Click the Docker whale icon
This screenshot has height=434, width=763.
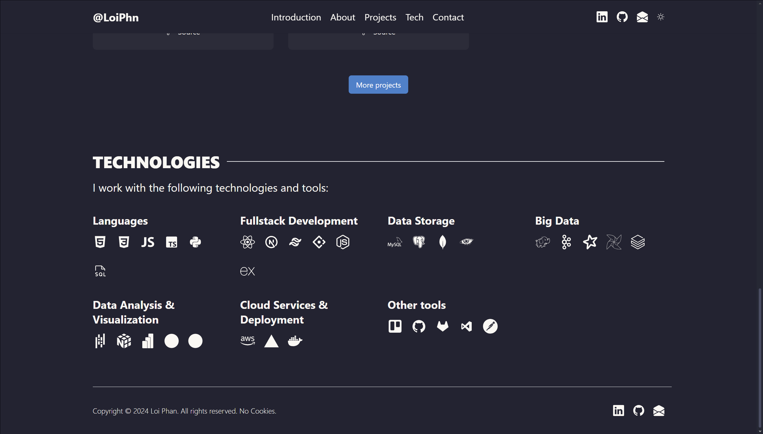click(295, 341)
